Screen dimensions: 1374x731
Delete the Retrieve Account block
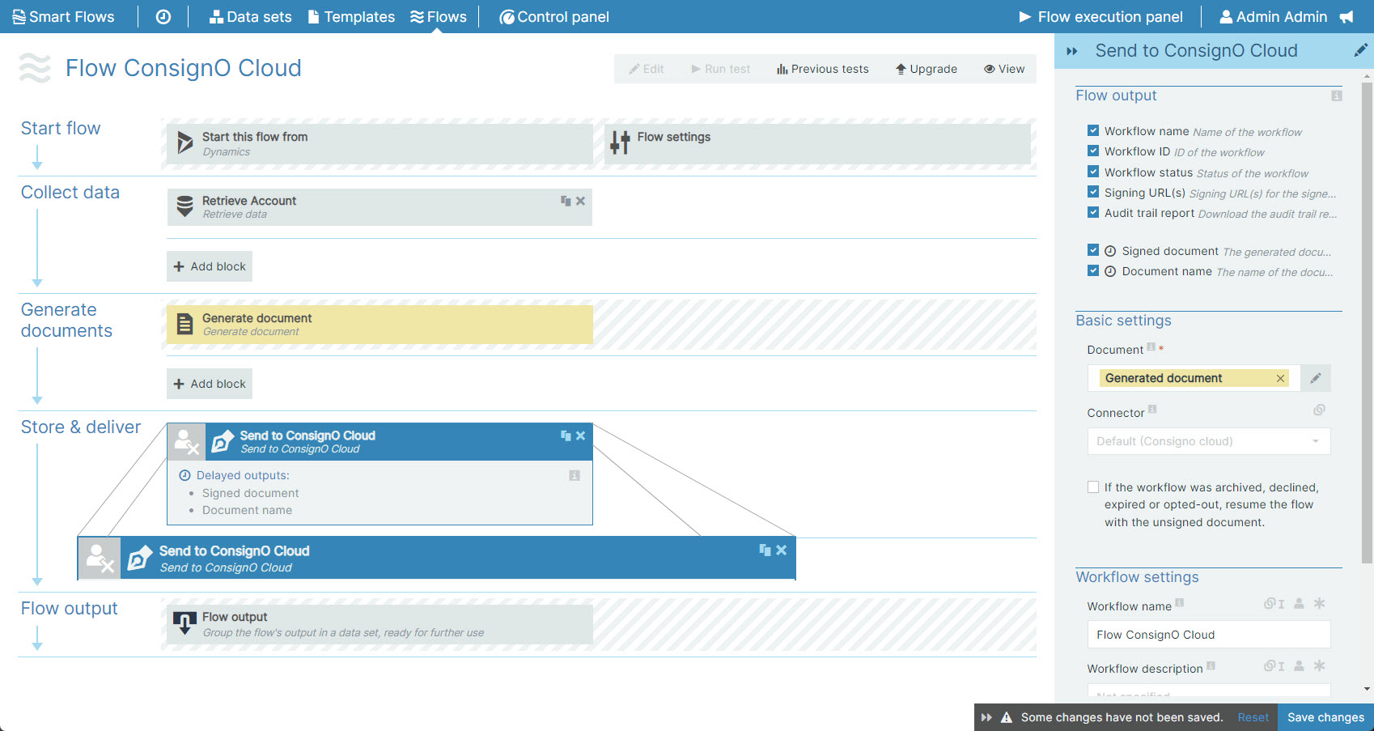(580, 201)
